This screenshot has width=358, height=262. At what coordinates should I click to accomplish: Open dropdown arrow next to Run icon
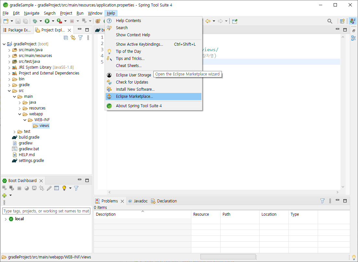(53, 21)
